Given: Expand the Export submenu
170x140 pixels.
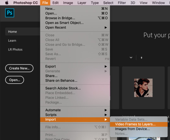Looking at the screenshot, I should [x=75, y=66].
